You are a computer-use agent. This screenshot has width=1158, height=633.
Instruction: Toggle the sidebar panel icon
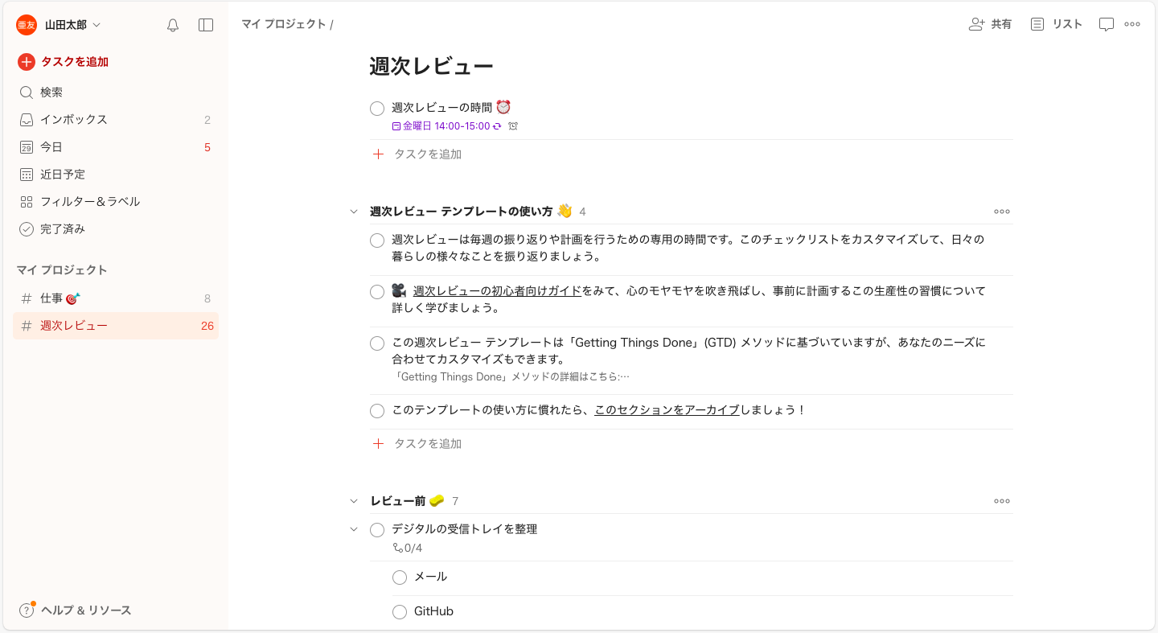pyautogui.click(x=206, y=25)
